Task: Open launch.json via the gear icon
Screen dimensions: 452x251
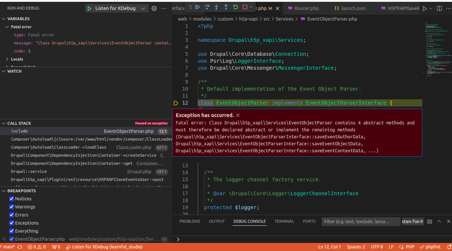Action: tap(154, 8)
